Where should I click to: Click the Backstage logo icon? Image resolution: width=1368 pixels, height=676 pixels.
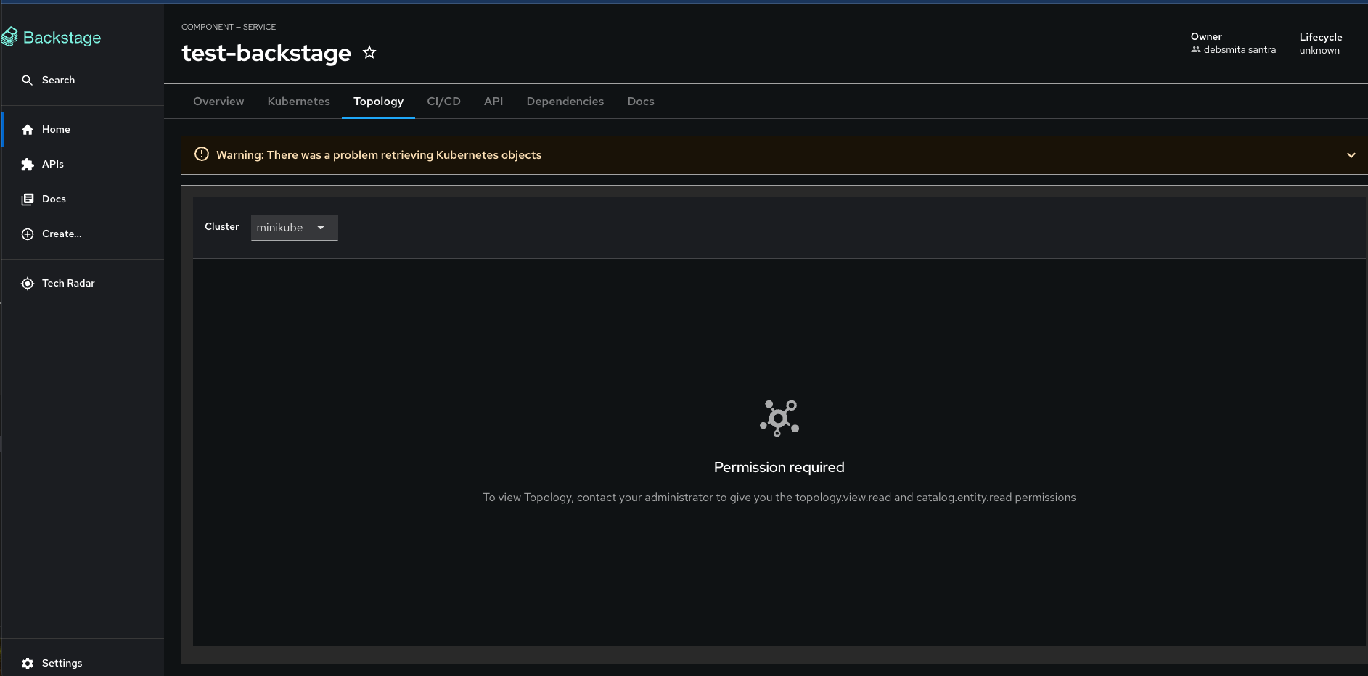(x=9, y=37)
